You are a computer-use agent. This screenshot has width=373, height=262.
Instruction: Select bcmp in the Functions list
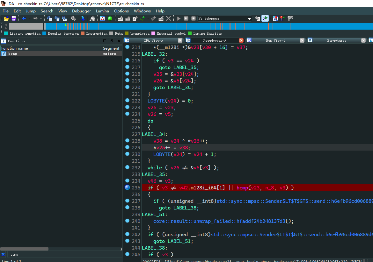coord(13,54)
